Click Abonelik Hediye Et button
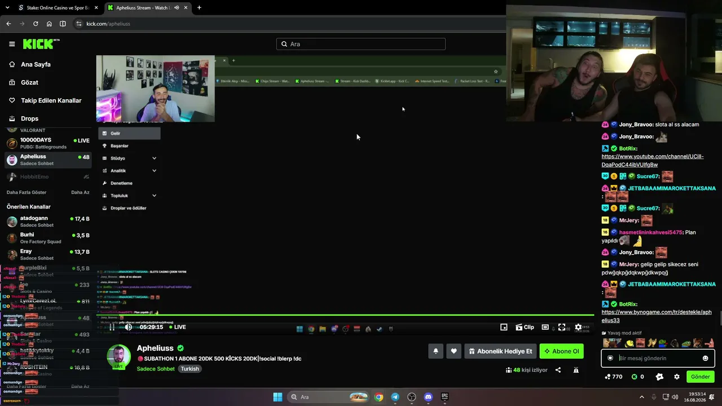The height and width of the screenshot is (406, 722). pyautogui.click(x=500, y=351)
